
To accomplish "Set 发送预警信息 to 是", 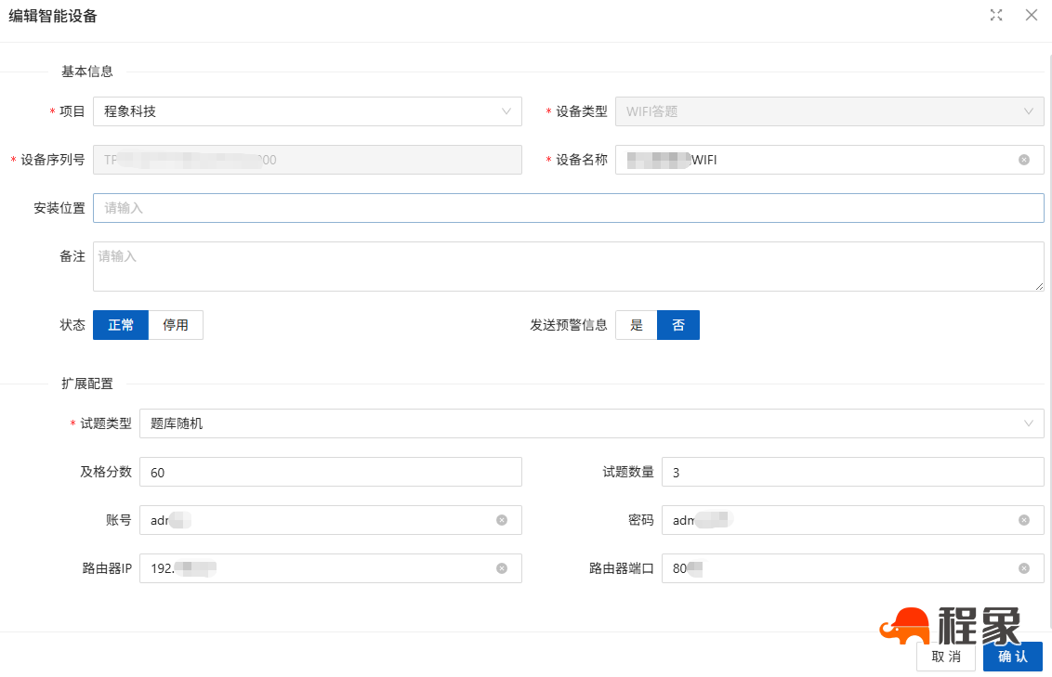I will coord(637,325).
